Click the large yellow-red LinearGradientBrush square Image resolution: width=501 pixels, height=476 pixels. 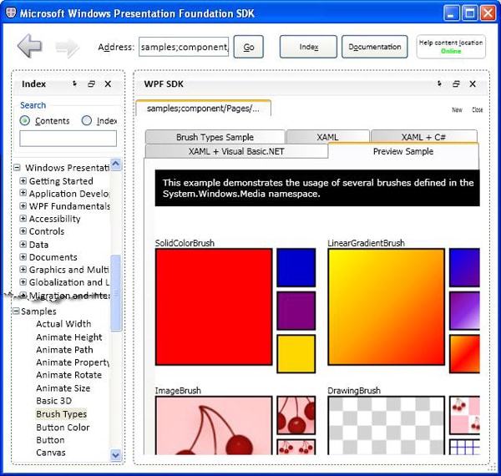click(387, 306)
